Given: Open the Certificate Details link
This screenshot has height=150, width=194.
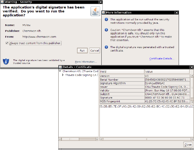Looking at the screenshot, I should pos(162,59).
